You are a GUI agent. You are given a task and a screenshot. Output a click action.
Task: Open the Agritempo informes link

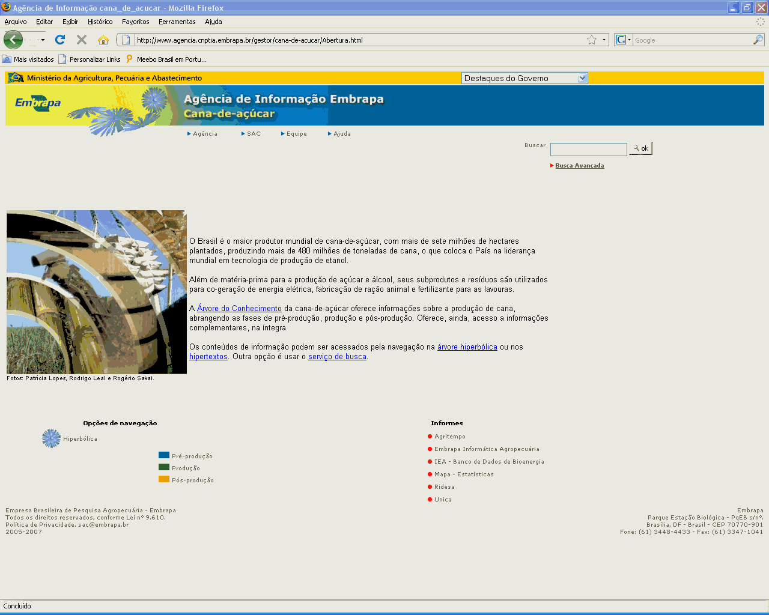click(450, 437)
